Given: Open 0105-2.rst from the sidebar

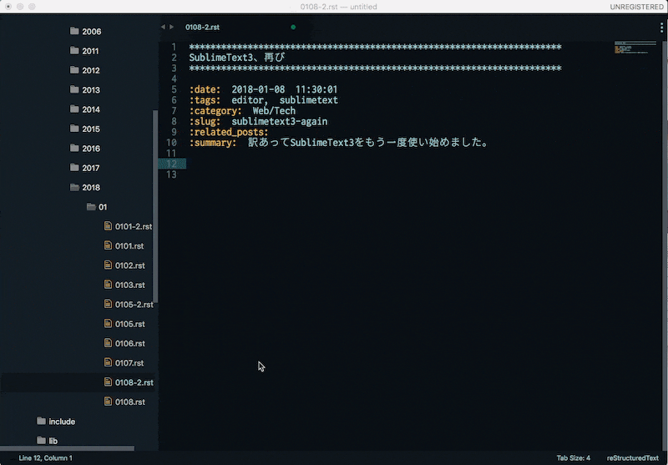Looking at the screenshot, I should (x=134, y=305).
